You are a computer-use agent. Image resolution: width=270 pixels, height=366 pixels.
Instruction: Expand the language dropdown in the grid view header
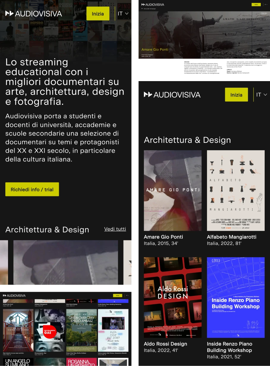tap(127, 295)
